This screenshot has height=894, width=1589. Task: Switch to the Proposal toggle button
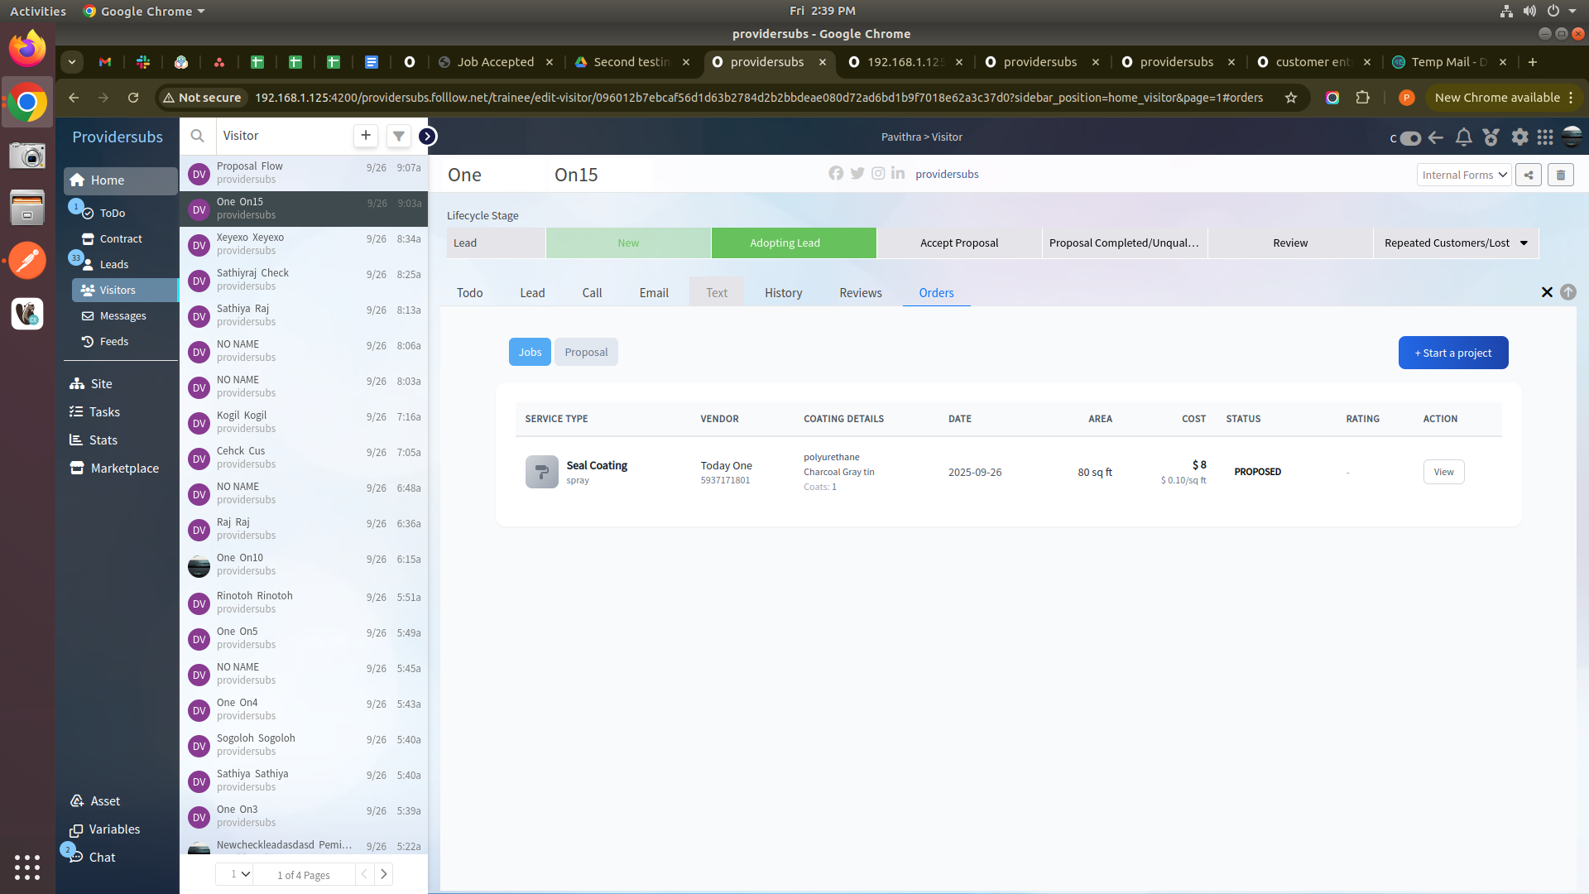[x=586, y=352]
